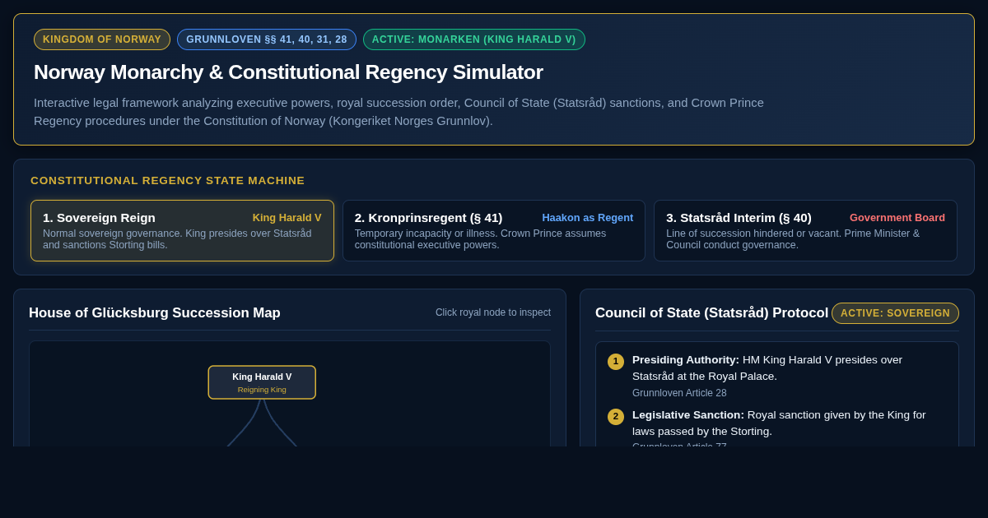The image size is (988, 518).
Task: Click the Kingdom of Norway badge
Action: coord(102,39)
